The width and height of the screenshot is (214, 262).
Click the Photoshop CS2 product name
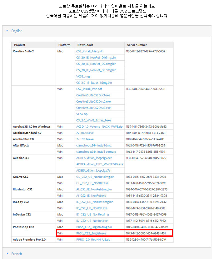(x=23, y=227)
